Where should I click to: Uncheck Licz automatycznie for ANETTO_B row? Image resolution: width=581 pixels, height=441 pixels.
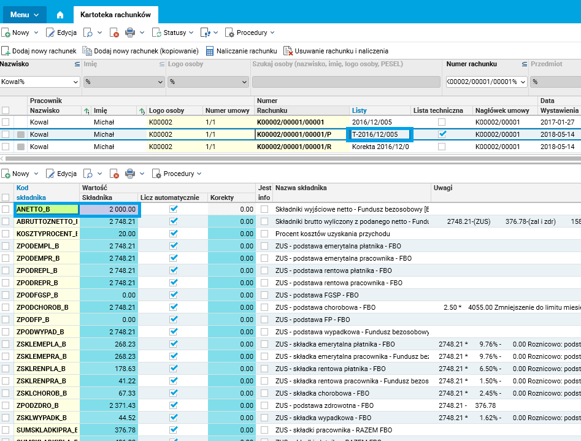point(174,209)
